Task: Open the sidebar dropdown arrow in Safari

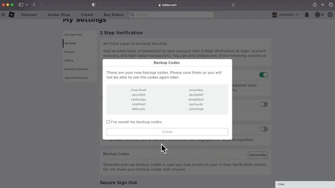Action: point(27,5)
